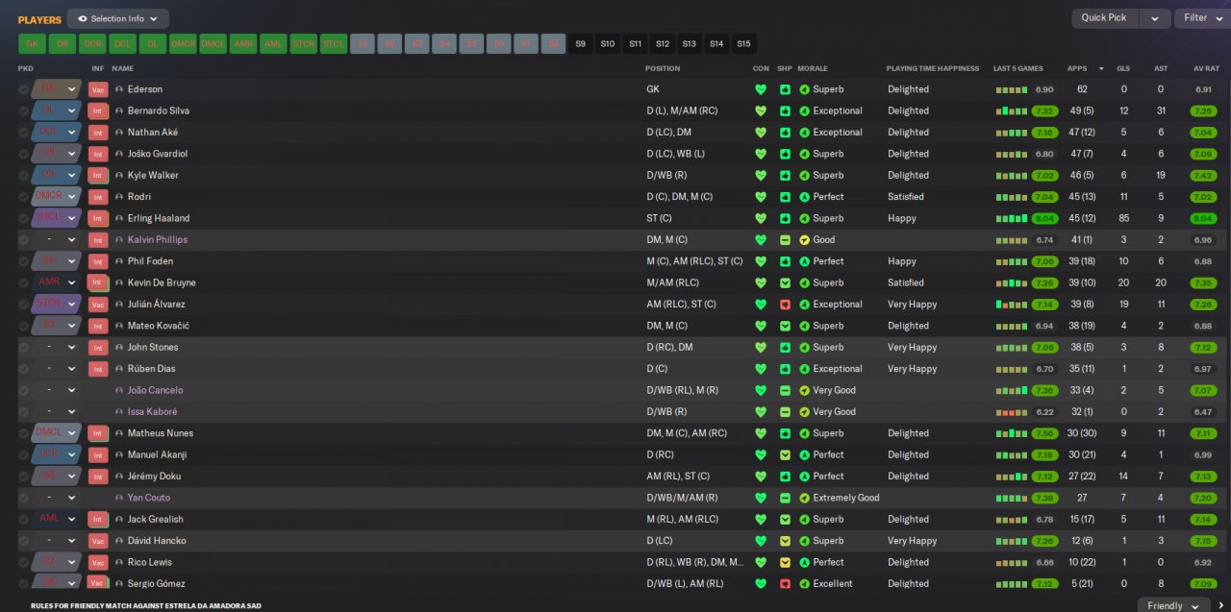Open Phil Foden's player profile icon
This screenshot has height=612, width=1231.
click(119, 261)
